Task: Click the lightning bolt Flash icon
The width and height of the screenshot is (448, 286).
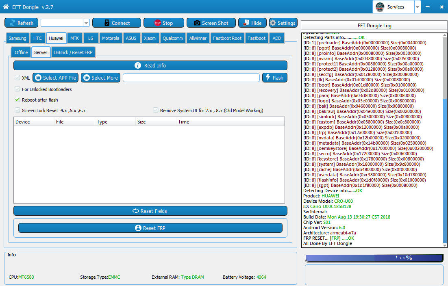Action: (268, 77)
